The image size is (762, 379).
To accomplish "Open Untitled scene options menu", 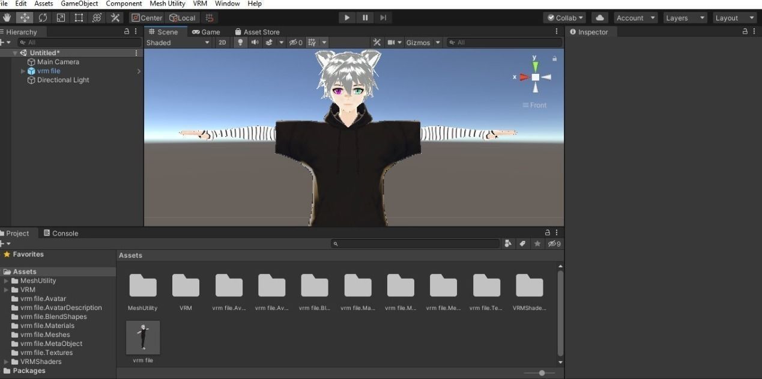I will [x=136, y=53].
